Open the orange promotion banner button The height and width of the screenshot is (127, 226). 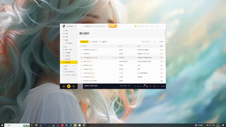pyautogui.click(x=113, y=26)
